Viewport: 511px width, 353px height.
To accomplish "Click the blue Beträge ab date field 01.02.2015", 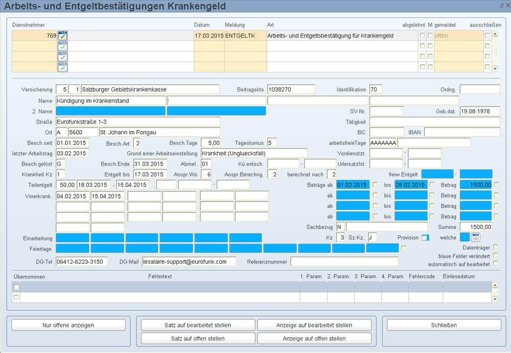I will point(353,185).
